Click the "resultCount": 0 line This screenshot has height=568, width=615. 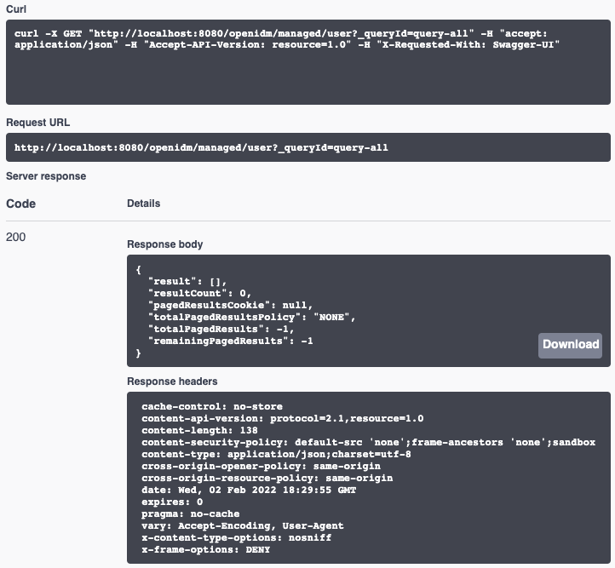coord(199,293)
